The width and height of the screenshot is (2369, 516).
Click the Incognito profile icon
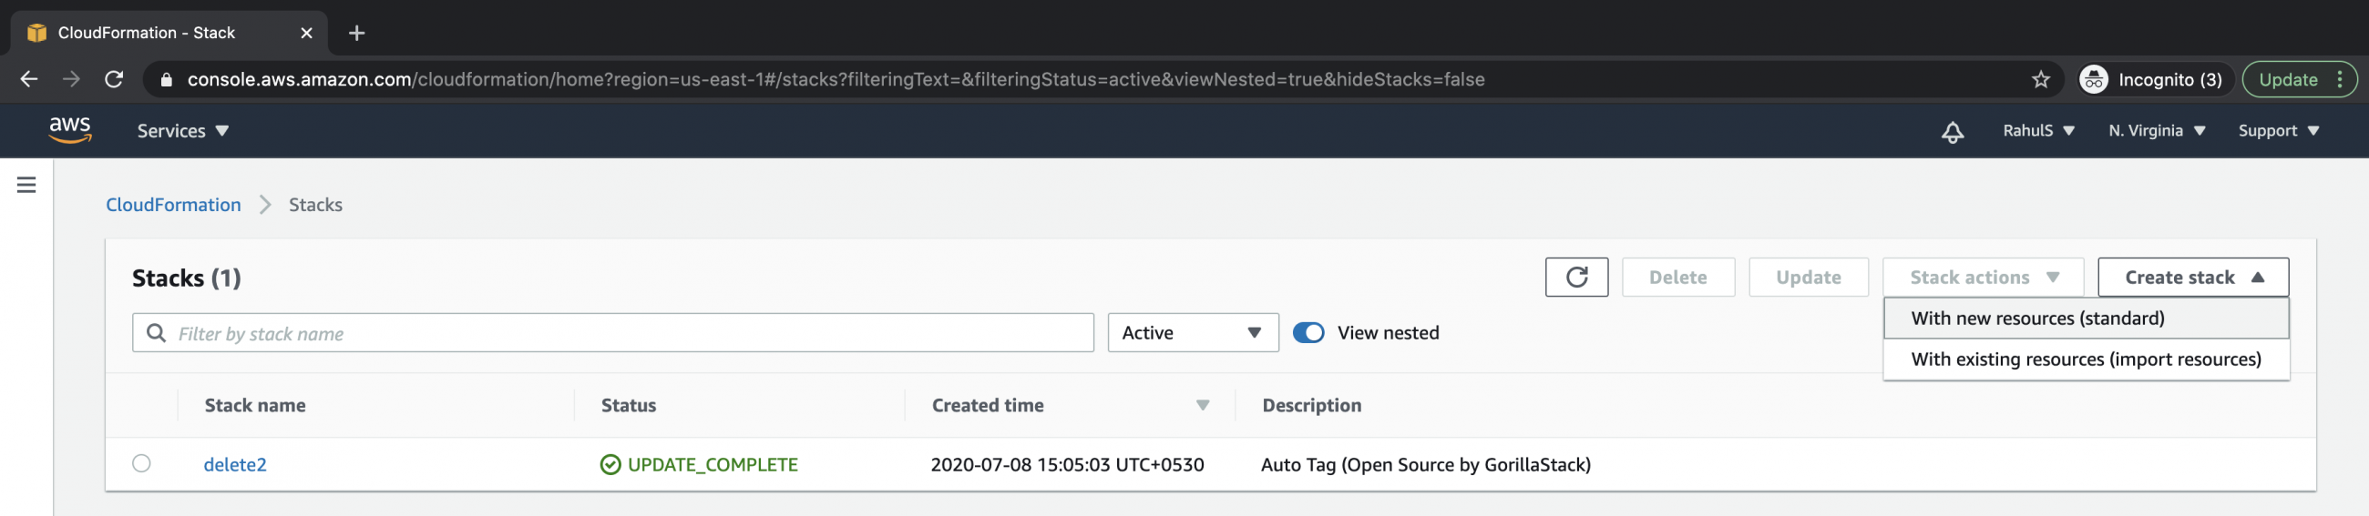(x=2094, y=80)
